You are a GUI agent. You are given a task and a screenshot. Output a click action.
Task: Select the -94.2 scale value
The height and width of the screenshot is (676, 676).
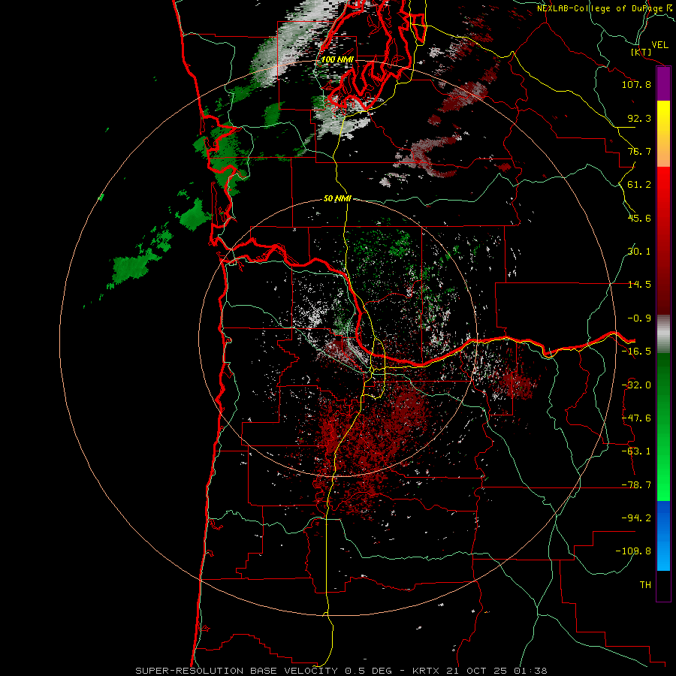[x=636, y=518]
